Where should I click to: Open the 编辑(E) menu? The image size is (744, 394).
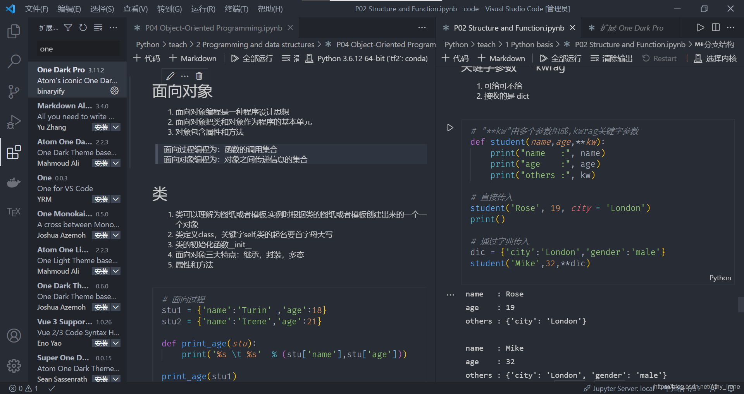click(x=69, y=9)
